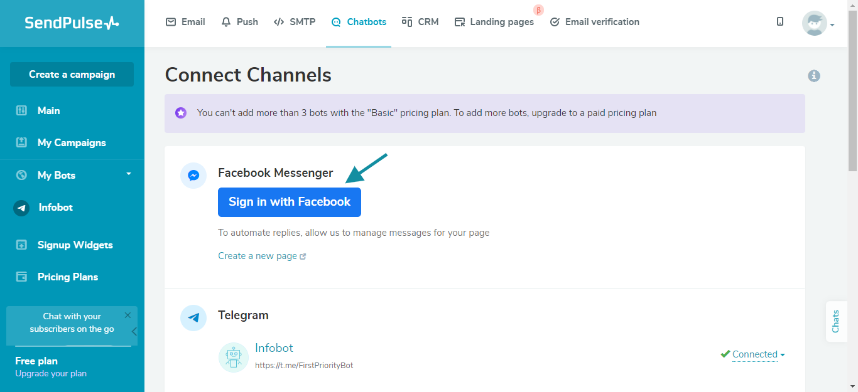Open the Create a new page link
This screenshot has width=858, height=392.
click(258, 255)
